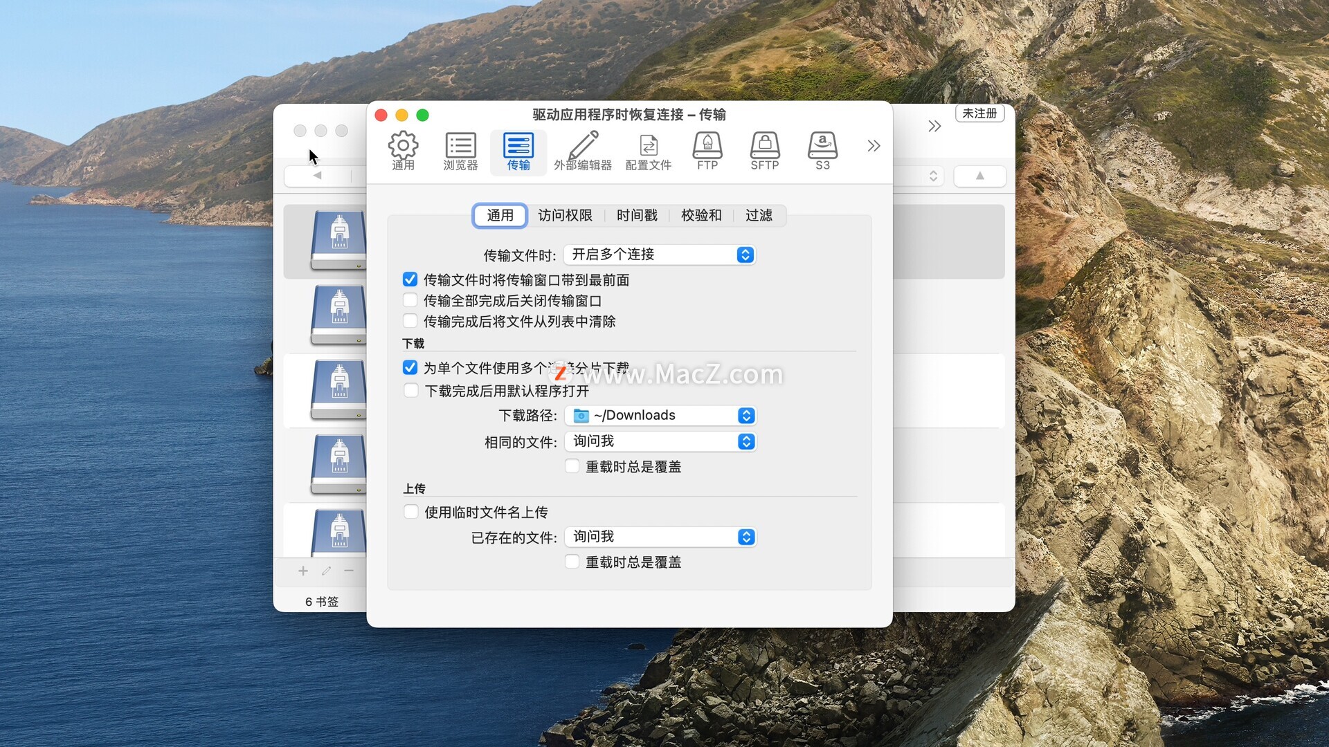Click the 未注册 button

click(979, 113)
